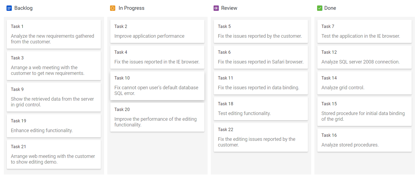Viewport: 419px width, 178px height.
Task: Select the Backlog column header text
Action: pyautogui.click(x=23, y=8)
